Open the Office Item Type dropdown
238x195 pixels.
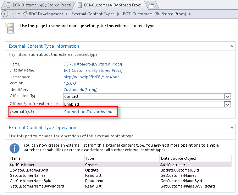(x=228, y=96)
